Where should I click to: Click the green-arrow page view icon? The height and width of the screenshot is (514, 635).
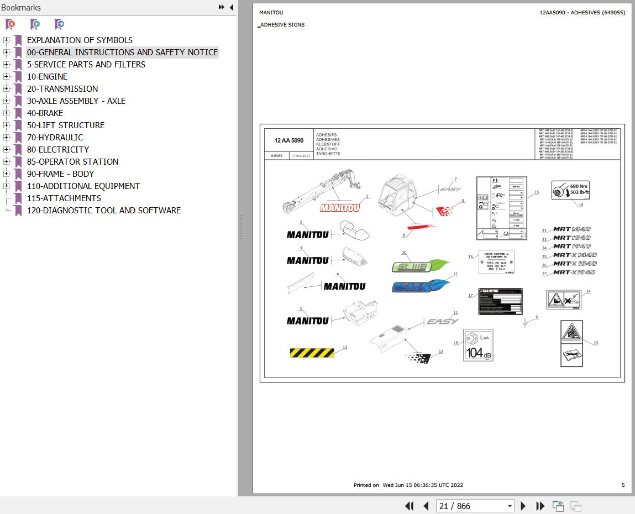tap(558, 506)
